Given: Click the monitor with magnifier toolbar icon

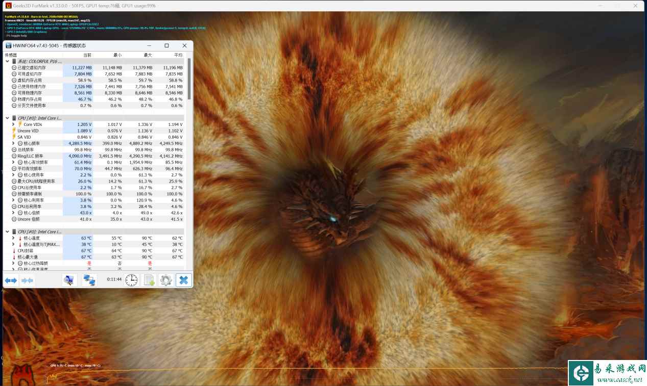Looking at the screenshot, I should coord(69,279).
